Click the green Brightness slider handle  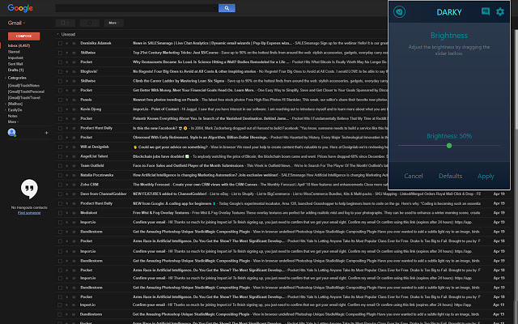pos(449,146)
